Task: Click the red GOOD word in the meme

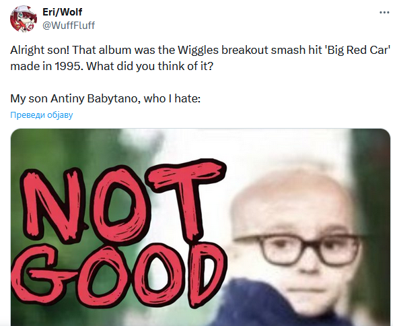Action: tap(119, 275)
